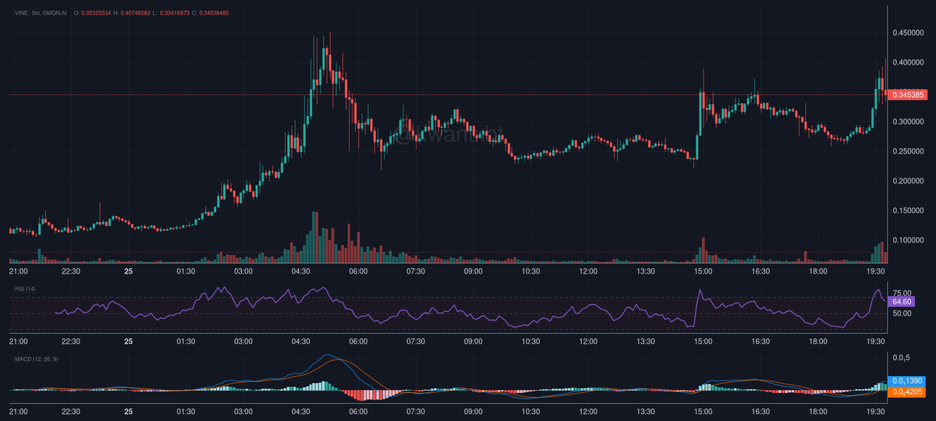Screen dimensions: 936x421
Task: Click the 0.150000 price axis label
Action: 909,210
